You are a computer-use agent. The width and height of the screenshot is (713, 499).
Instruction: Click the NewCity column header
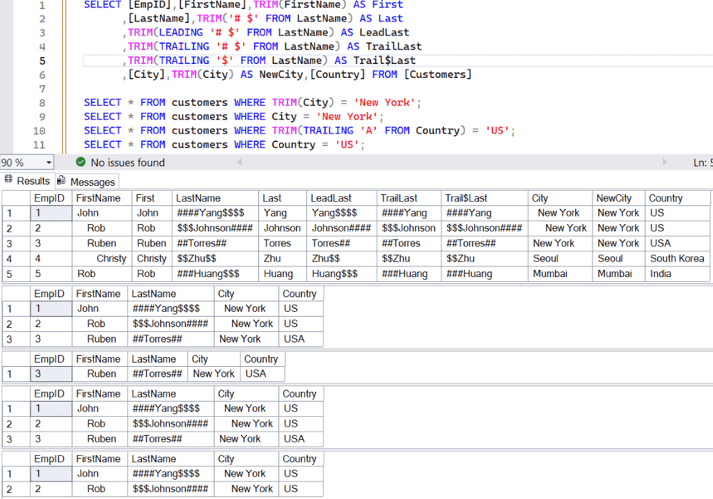click(618, 198)
